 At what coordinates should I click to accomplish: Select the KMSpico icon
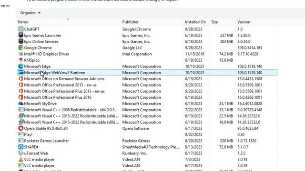tap(20, 60)
